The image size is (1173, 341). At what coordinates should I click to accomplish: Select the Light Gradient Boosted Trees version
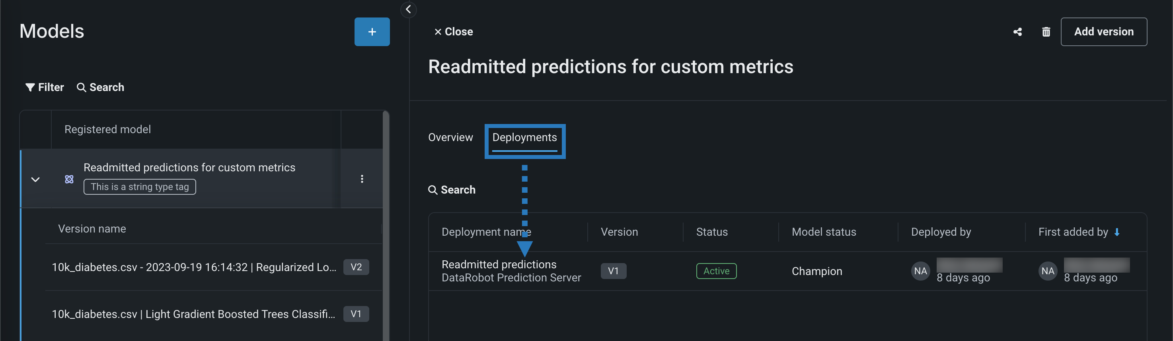coord(193,314)
